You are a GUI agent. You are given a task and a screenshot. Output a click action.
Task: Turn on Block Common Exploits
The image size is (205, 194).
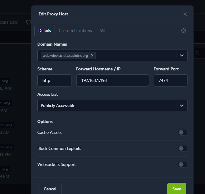(x=182, y=148)
